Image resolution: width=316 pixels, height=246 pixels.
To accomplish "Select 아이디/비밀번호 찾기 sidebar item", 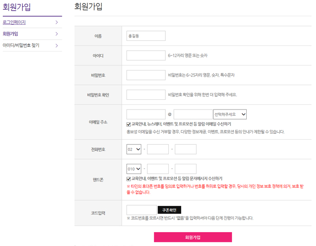I will point(21,45).
